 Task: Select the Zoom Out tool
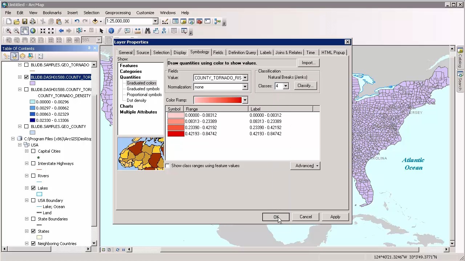tap(17, 31)
